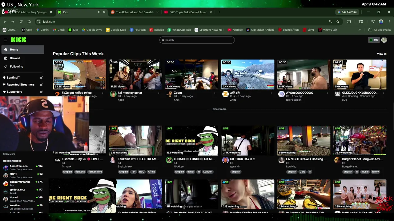394x221 pixels.
Task: Open the Chrome three-dot menu
Action: click(x=389, y=21)
